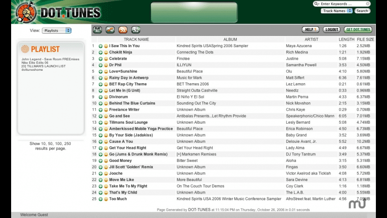Screen dimensions: 387x218
Task: Click the LOGOUT button
Action: (331, 30)
